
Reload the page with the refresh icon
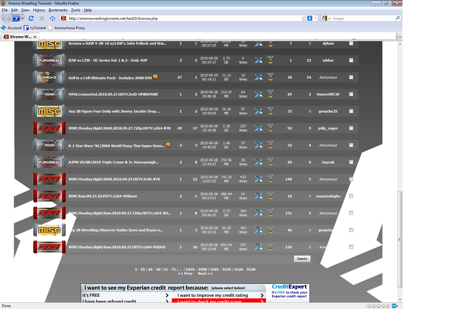pyautogui.click(x=31, y=18)
